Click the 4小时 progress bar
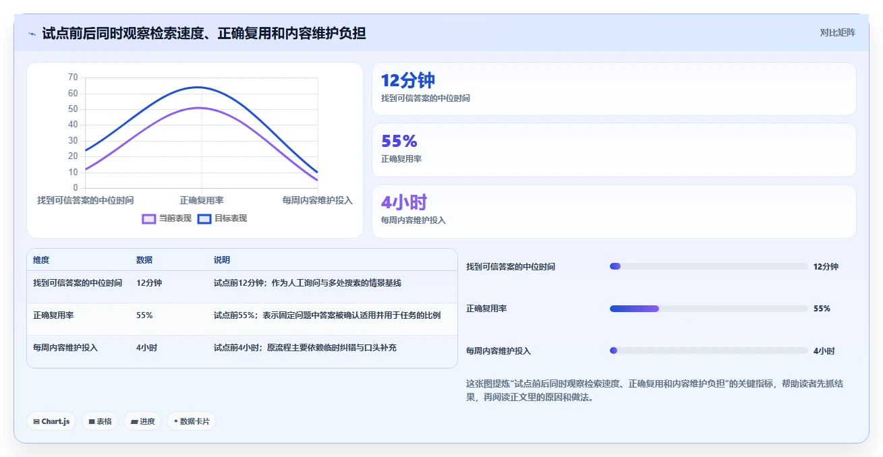 point(708,351)
